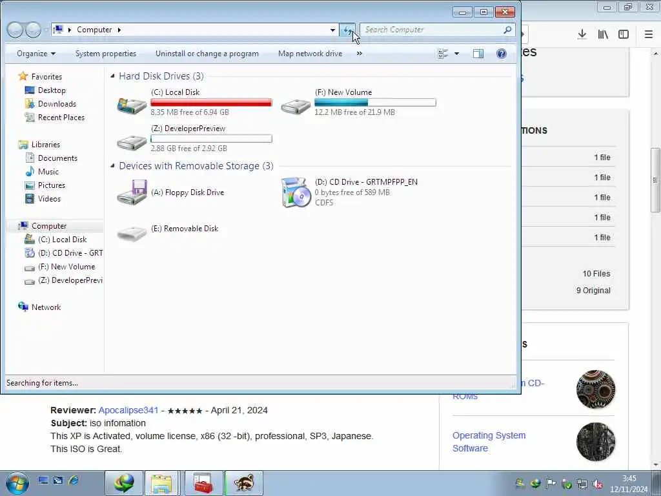Open the (F:) New Volume drive icon
This screenshot has height=496, width=661.
pyautogui.click(x=296, y=106)
